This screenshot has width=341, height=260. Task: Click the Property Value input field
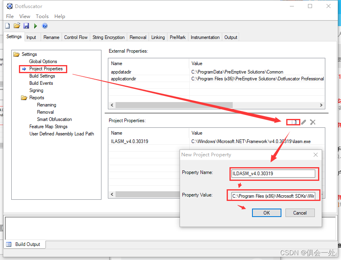click(x=273, y=196)
